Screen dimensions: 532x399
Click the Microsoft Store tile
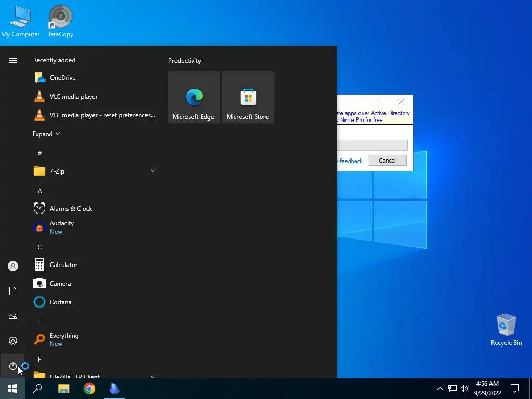tap(248, 97)
